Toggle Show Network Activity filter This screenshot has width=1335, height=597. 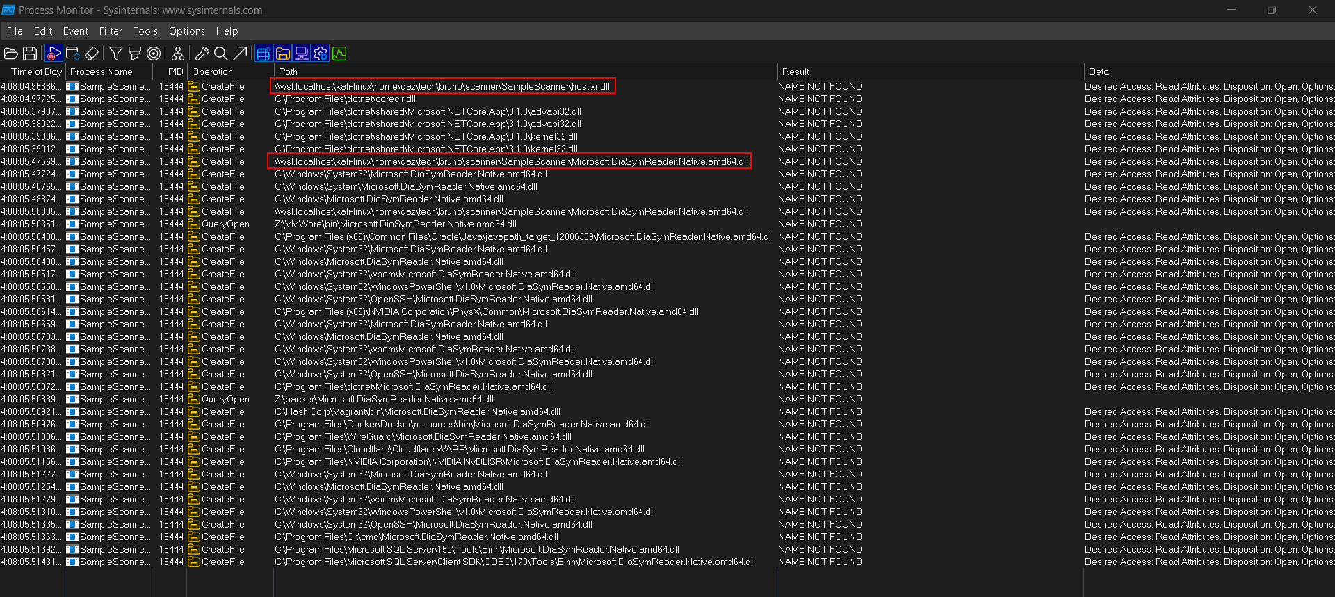click(301, 54)
